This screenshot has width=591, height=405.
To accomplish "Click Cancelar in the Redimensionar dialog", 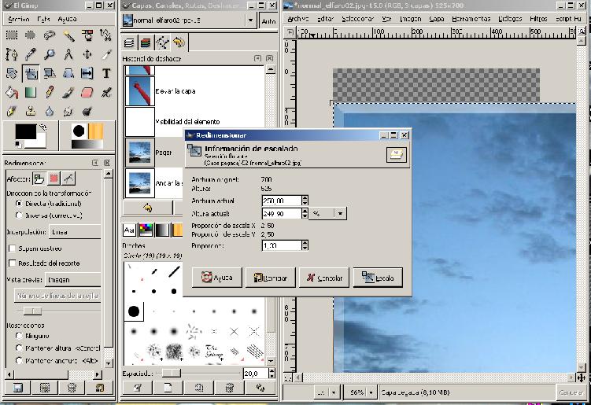I will tap(324, 278).
